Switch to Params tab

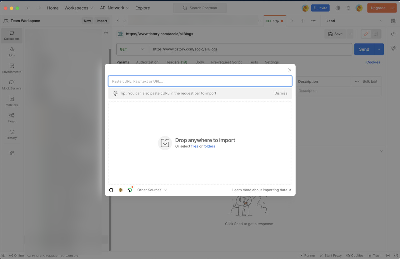click(x=123, y=62)
